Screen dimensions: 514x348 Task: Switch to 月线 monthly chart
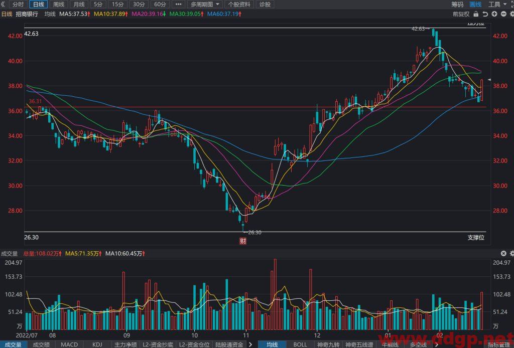79,4
